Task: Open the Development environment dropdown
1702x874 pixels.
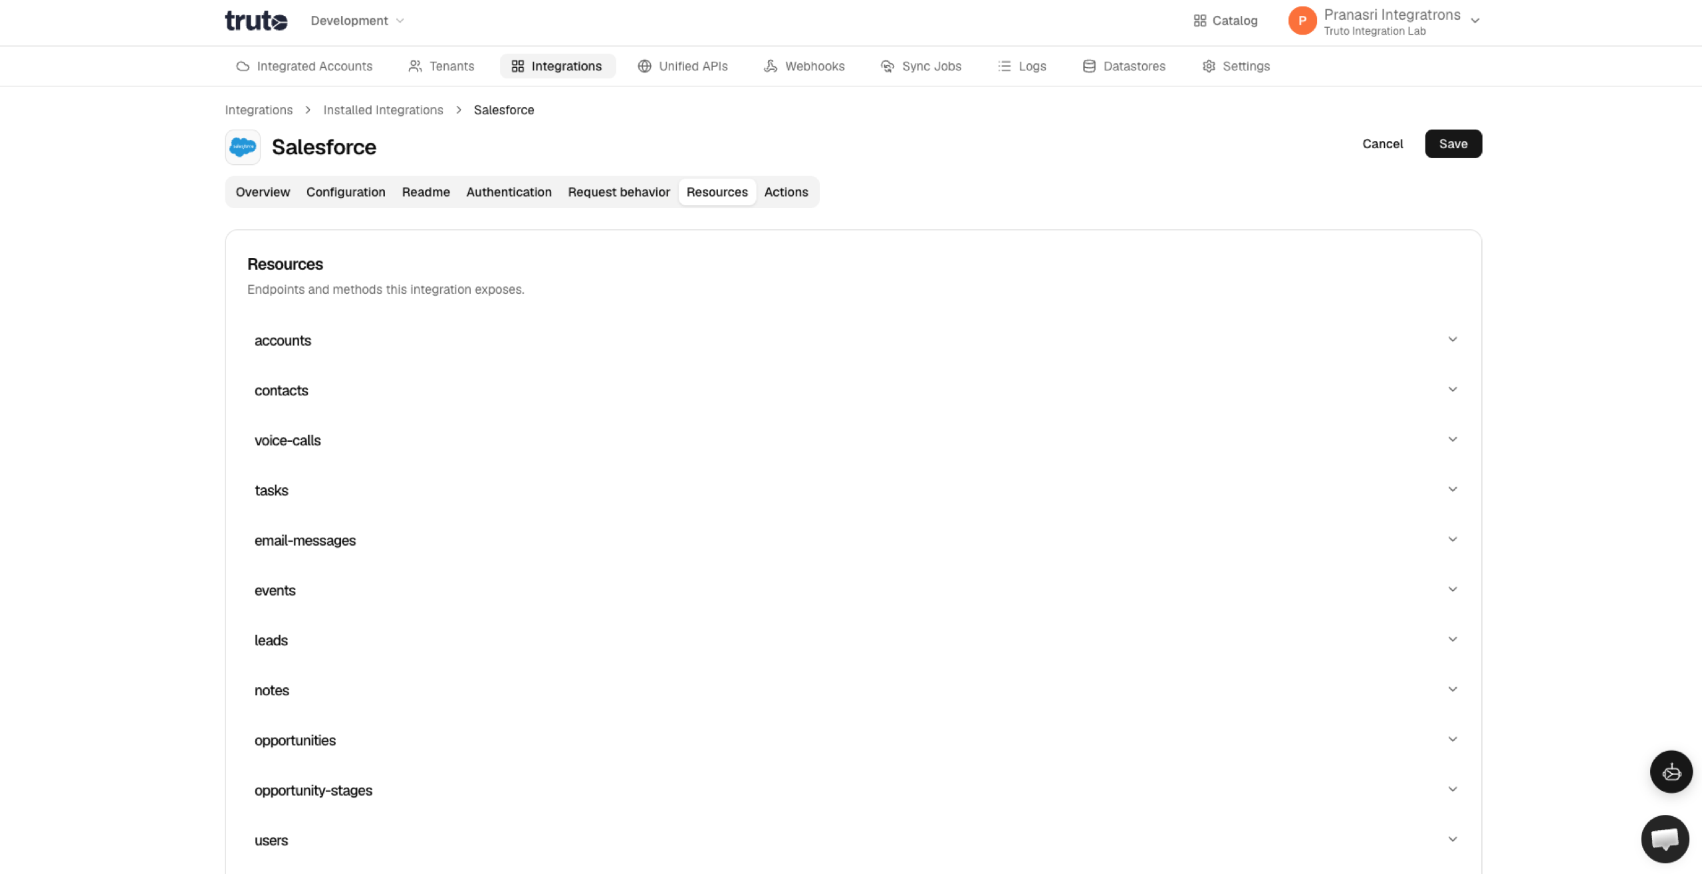Action: click(357, 21)
